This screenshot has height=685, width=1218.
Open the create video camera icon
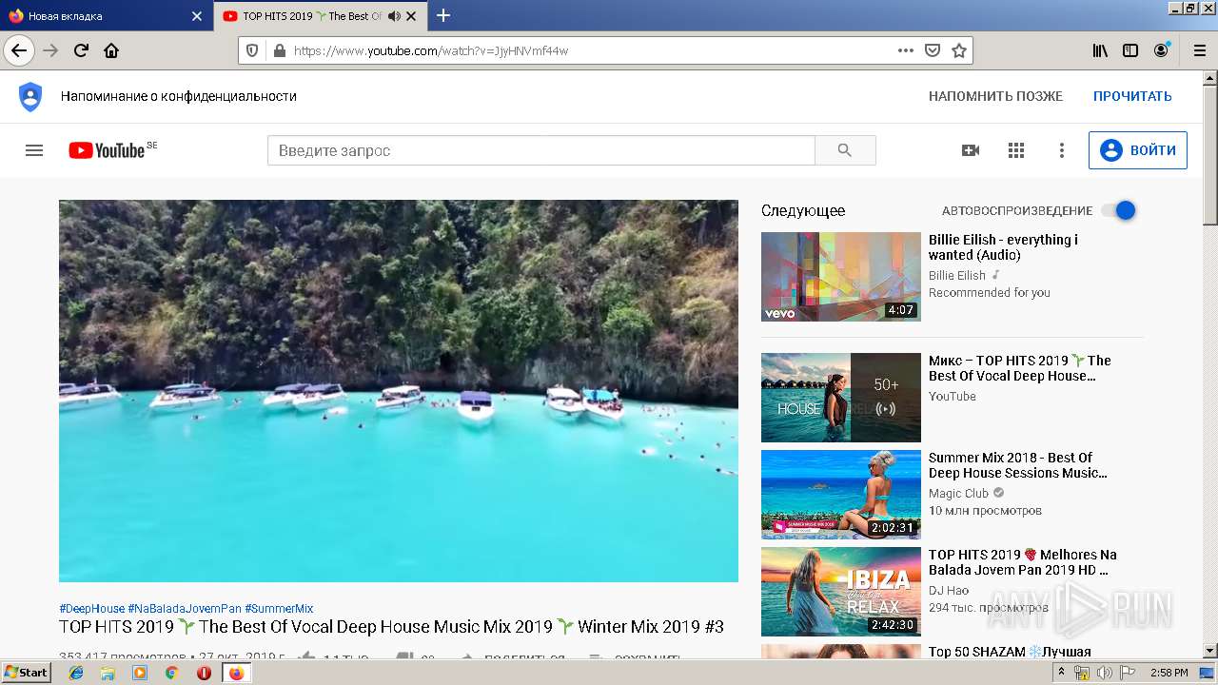click(971, 150)
